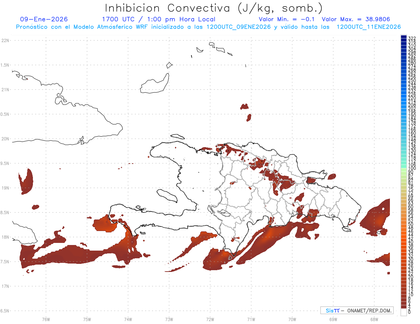Click the '21N' latitude label
This screenshot has height=324, width=420.
pyautogui.click(x=5, y=90)
